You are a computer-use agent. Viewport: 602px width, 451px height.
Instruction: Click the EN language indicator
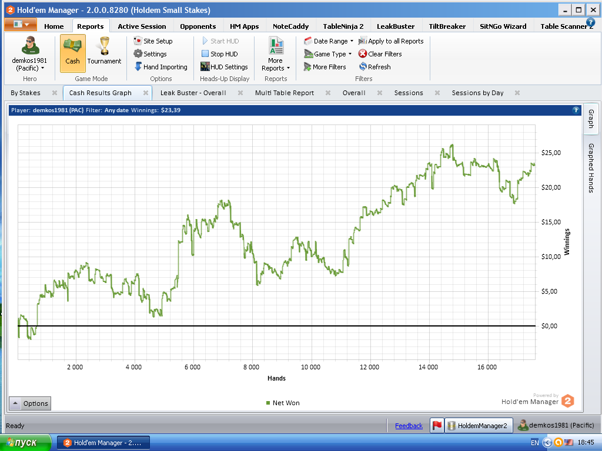pos(535,443)
